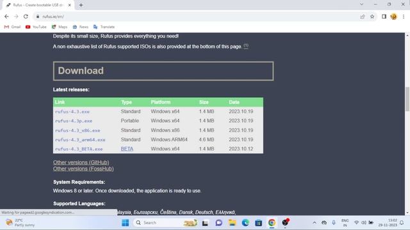Click the '4.6 MB' size cell

point(206,139)
